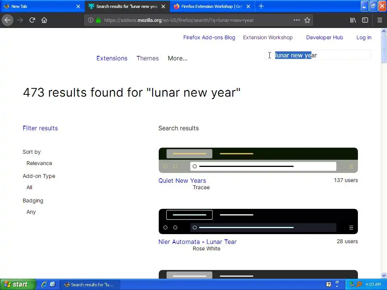Open the Quiet New Years theme preview
The image size is (387, 290).
pos(258,160)
